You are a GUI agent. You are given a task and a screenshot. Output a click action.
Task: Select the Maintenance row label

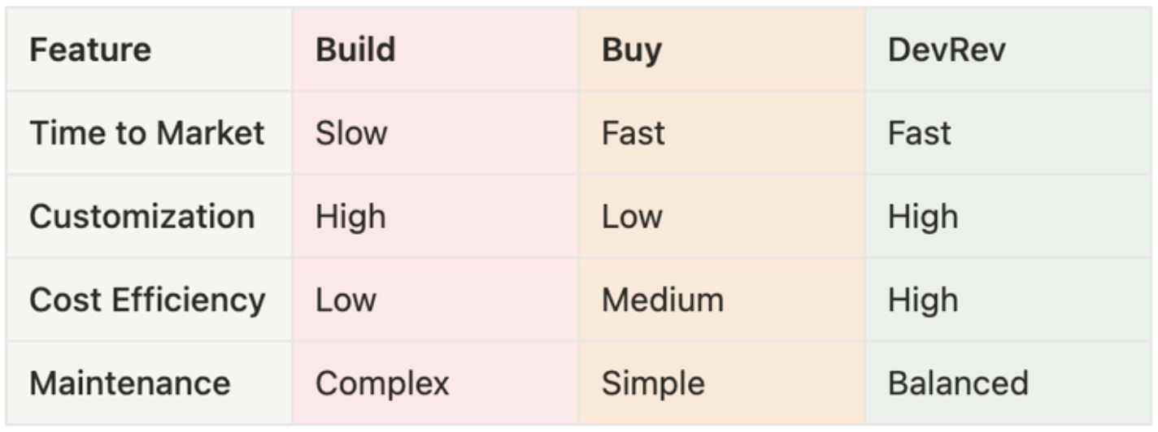pyautogui.click(x=130, y=383)
